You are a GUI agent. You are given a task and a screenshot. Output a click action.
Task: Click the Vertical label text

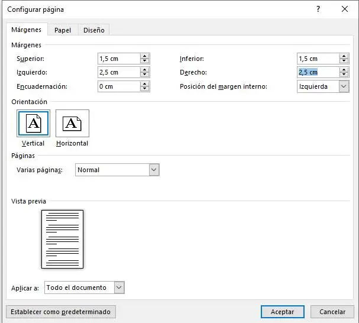coord(33,143)
